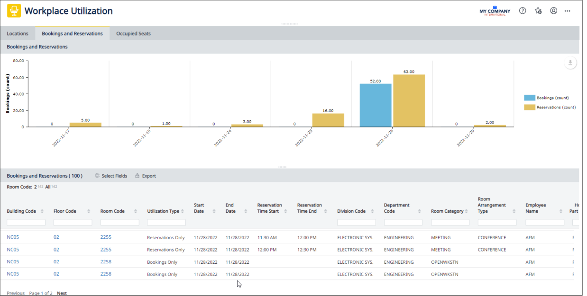587x296 pixels.
Task: Select the All room code filter
Action: (x=48, y=187)
